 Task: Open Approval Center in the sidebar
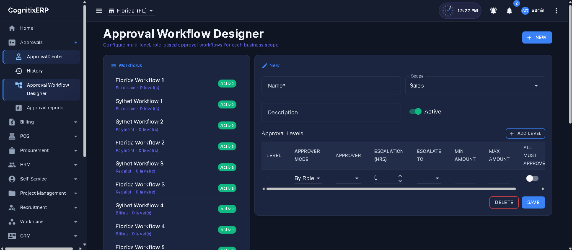(41, 57)
